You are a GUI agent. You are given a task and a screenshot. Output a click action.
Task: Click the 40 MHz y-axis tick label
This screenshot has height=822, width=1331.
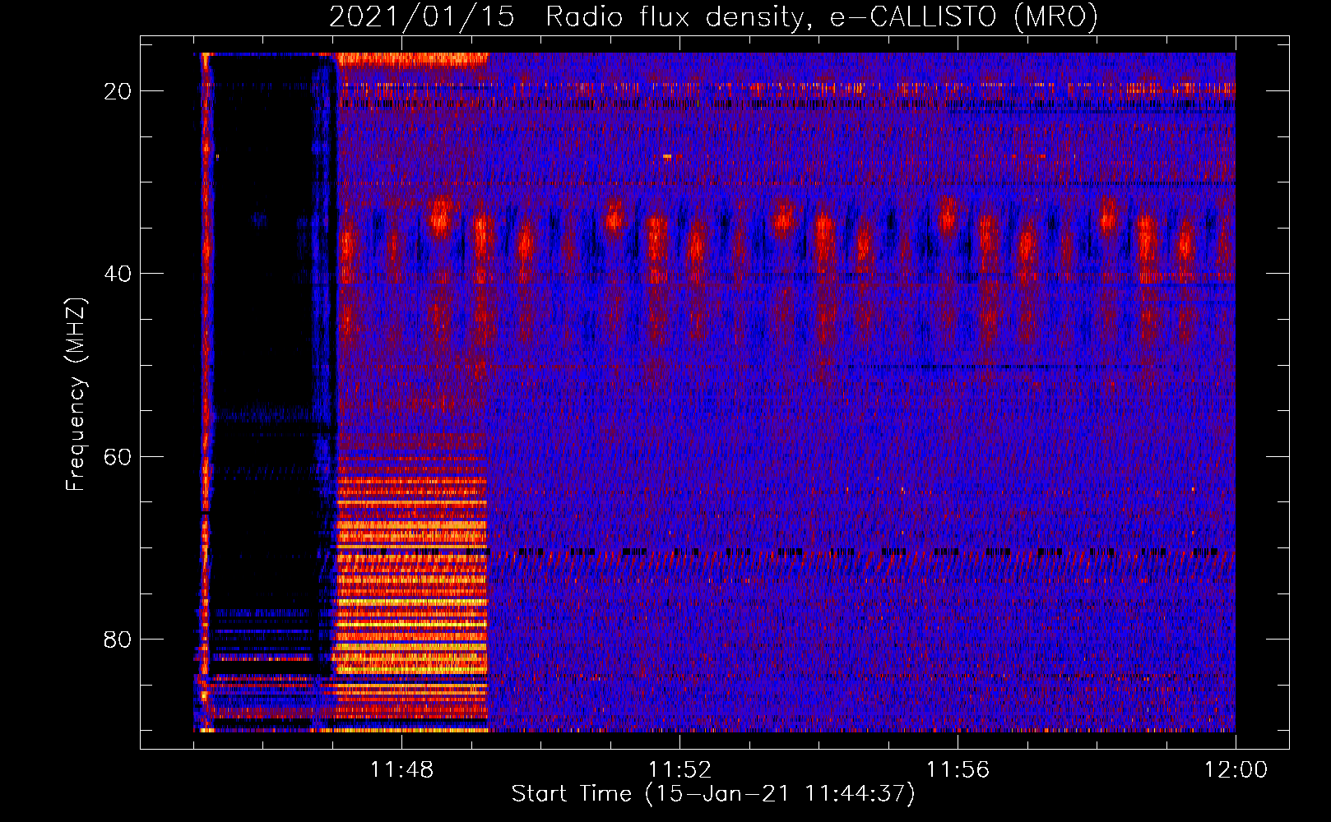point(118,274)
